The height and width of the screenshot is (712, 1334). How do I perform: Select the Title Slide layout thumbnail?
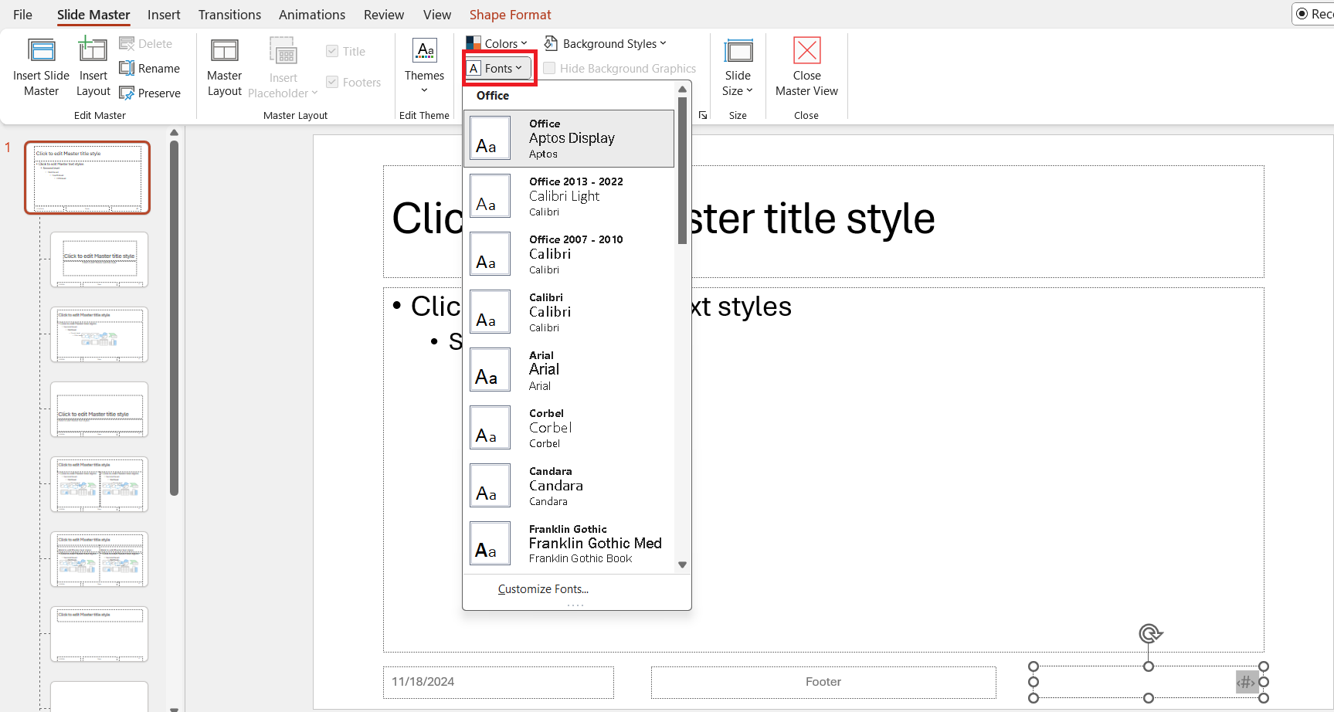point(99,259)
